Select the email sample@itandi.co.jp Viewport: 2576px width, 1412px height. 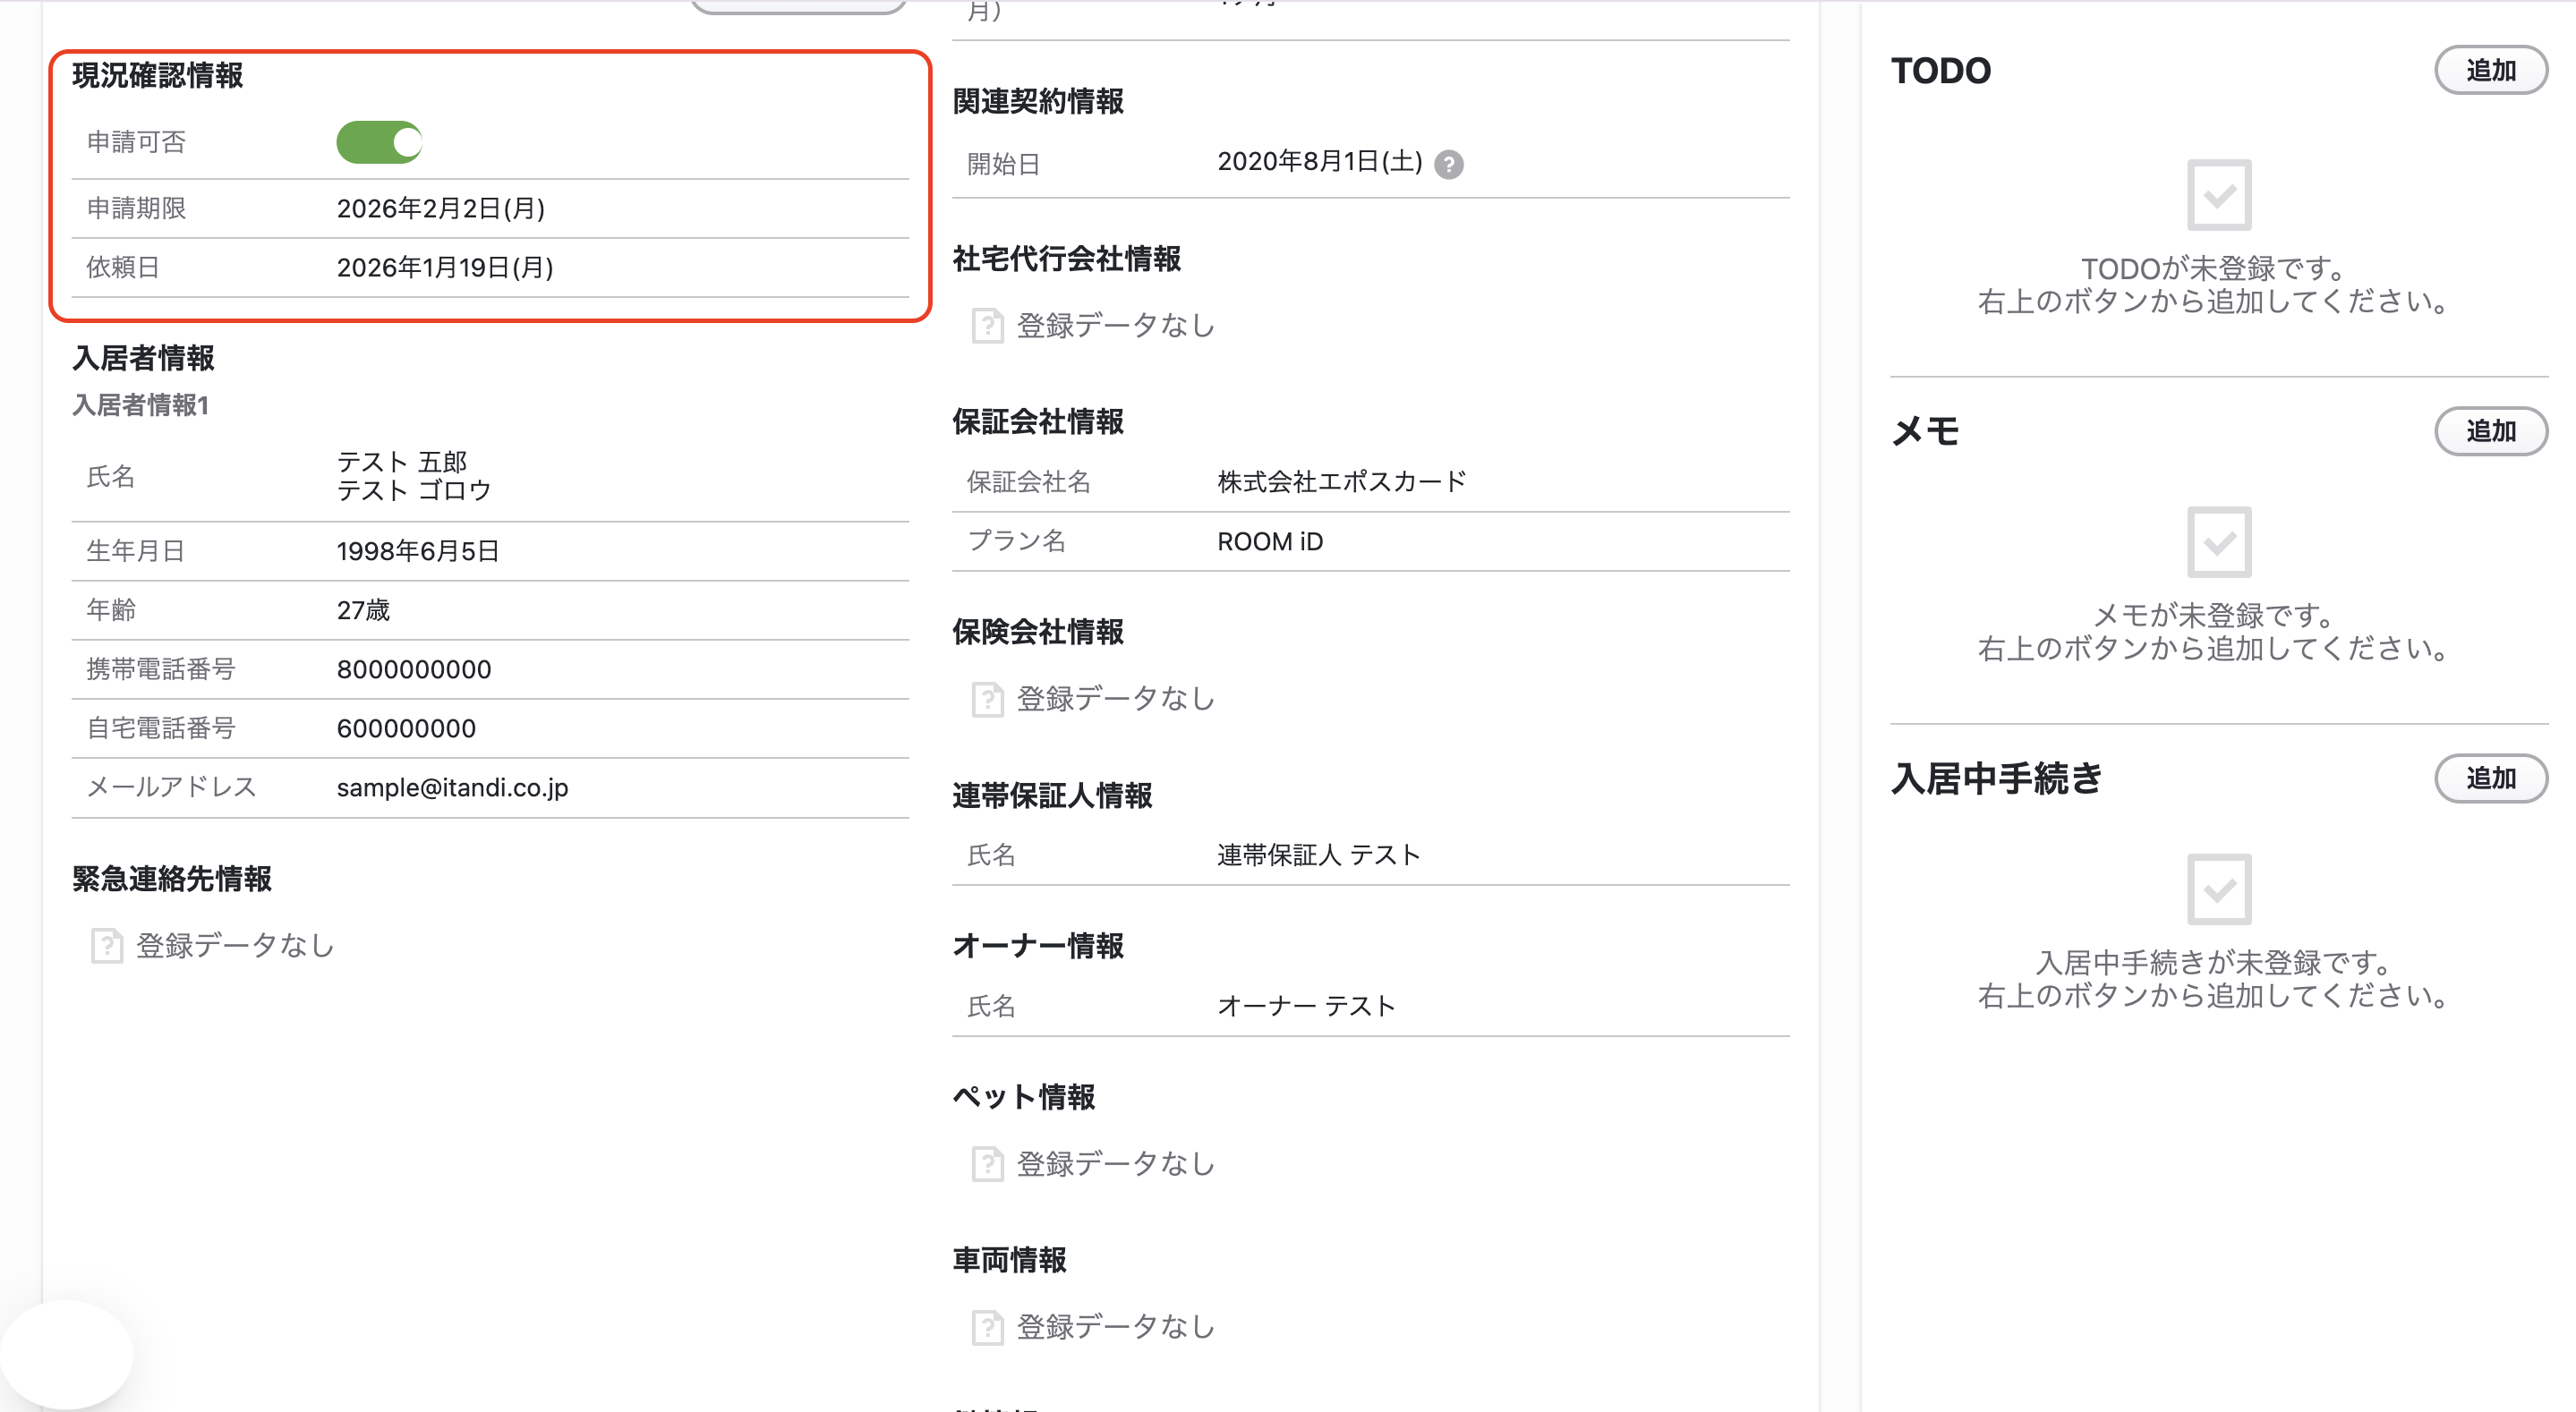point(452,788)
